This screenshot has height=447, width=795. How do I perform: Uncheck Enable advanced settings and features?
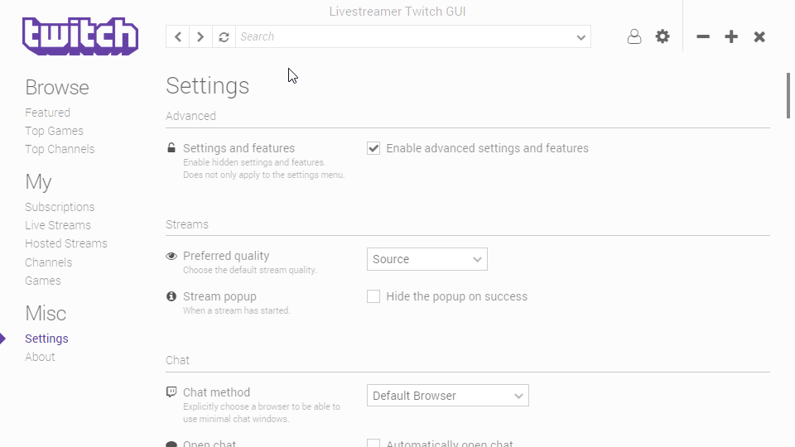tap(373, 148)
